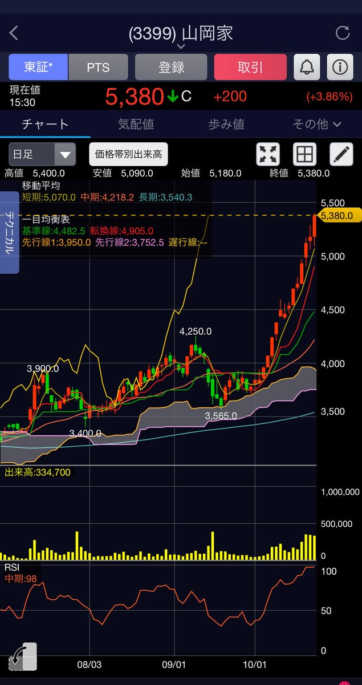Open the 日足 timeframe dropdown
This screenshot has height=685, width=362.
tap(42, 154)
